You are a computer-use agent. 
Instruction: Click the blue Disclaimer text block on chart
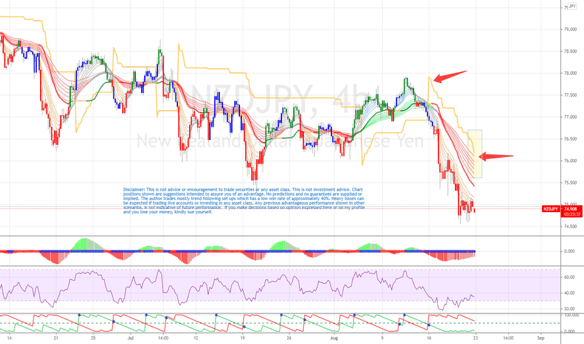coord(244,201)
